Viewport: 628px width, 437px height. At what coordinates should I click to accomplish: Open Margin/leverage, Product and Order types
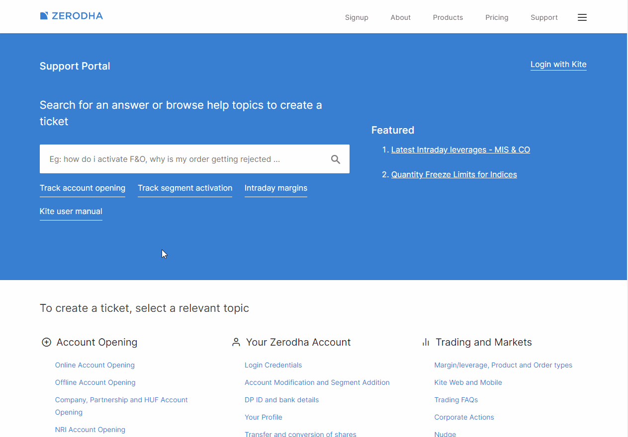(503, 365)
